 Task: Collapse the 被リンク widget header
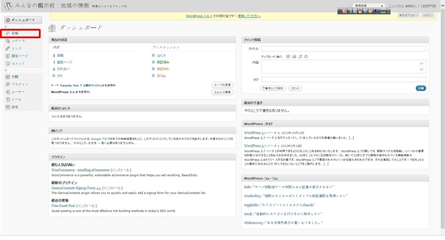142,131
